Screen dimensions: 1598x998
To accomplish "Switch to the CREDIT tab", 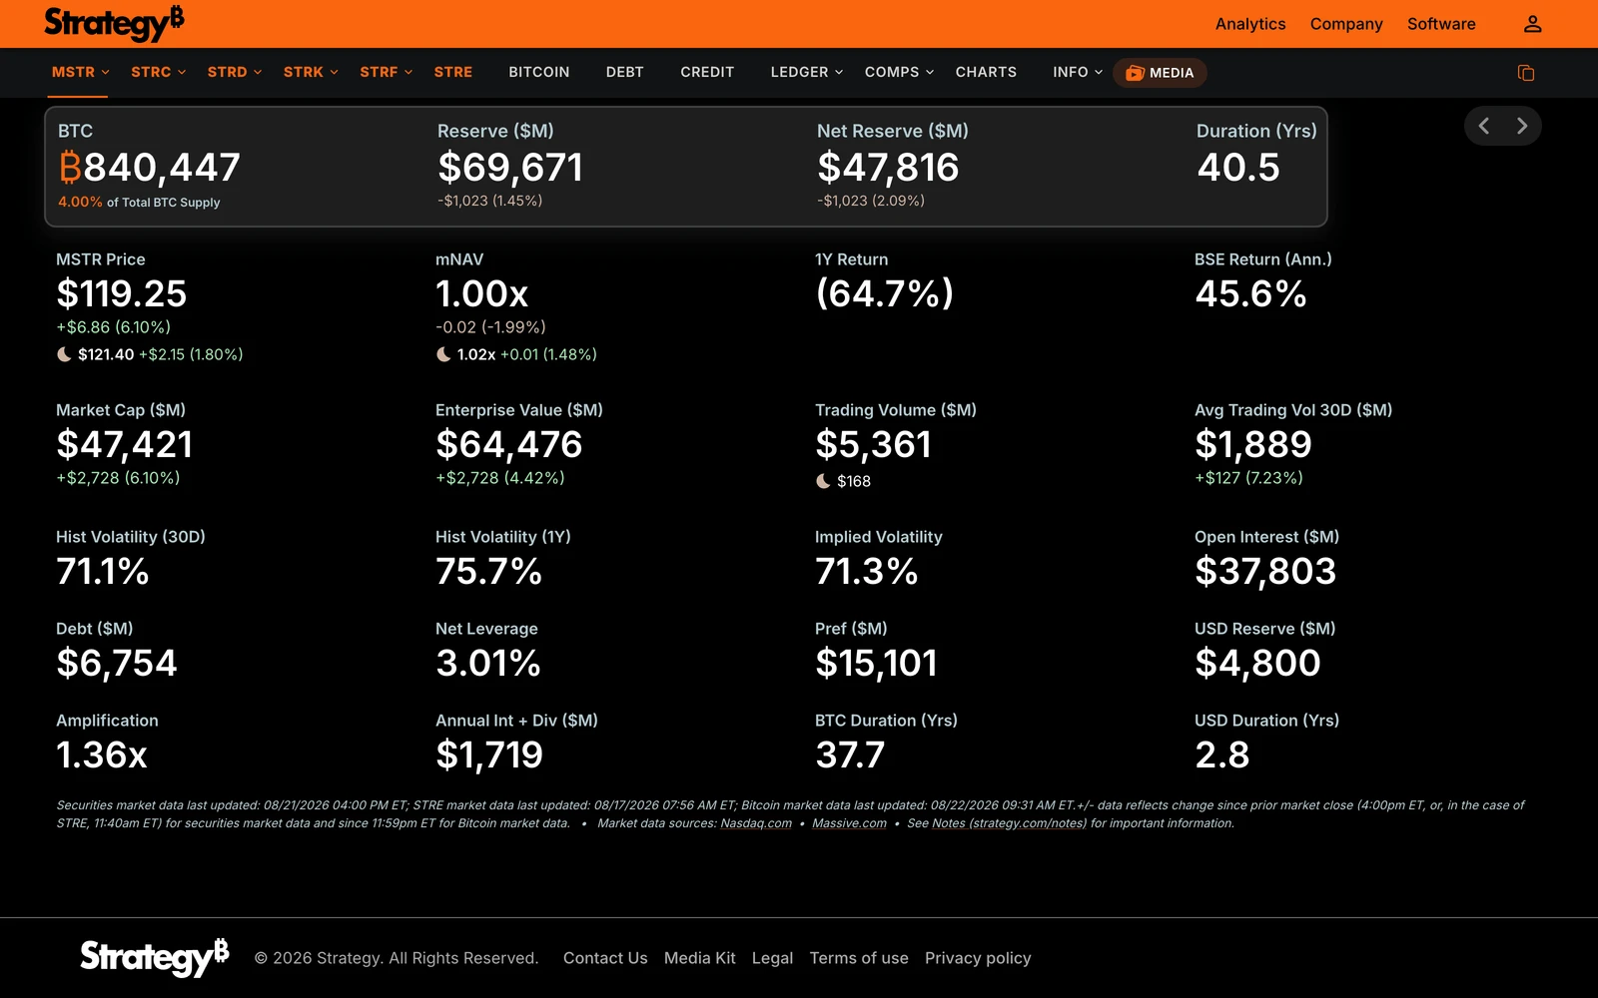I will click(x=707, y=73).
